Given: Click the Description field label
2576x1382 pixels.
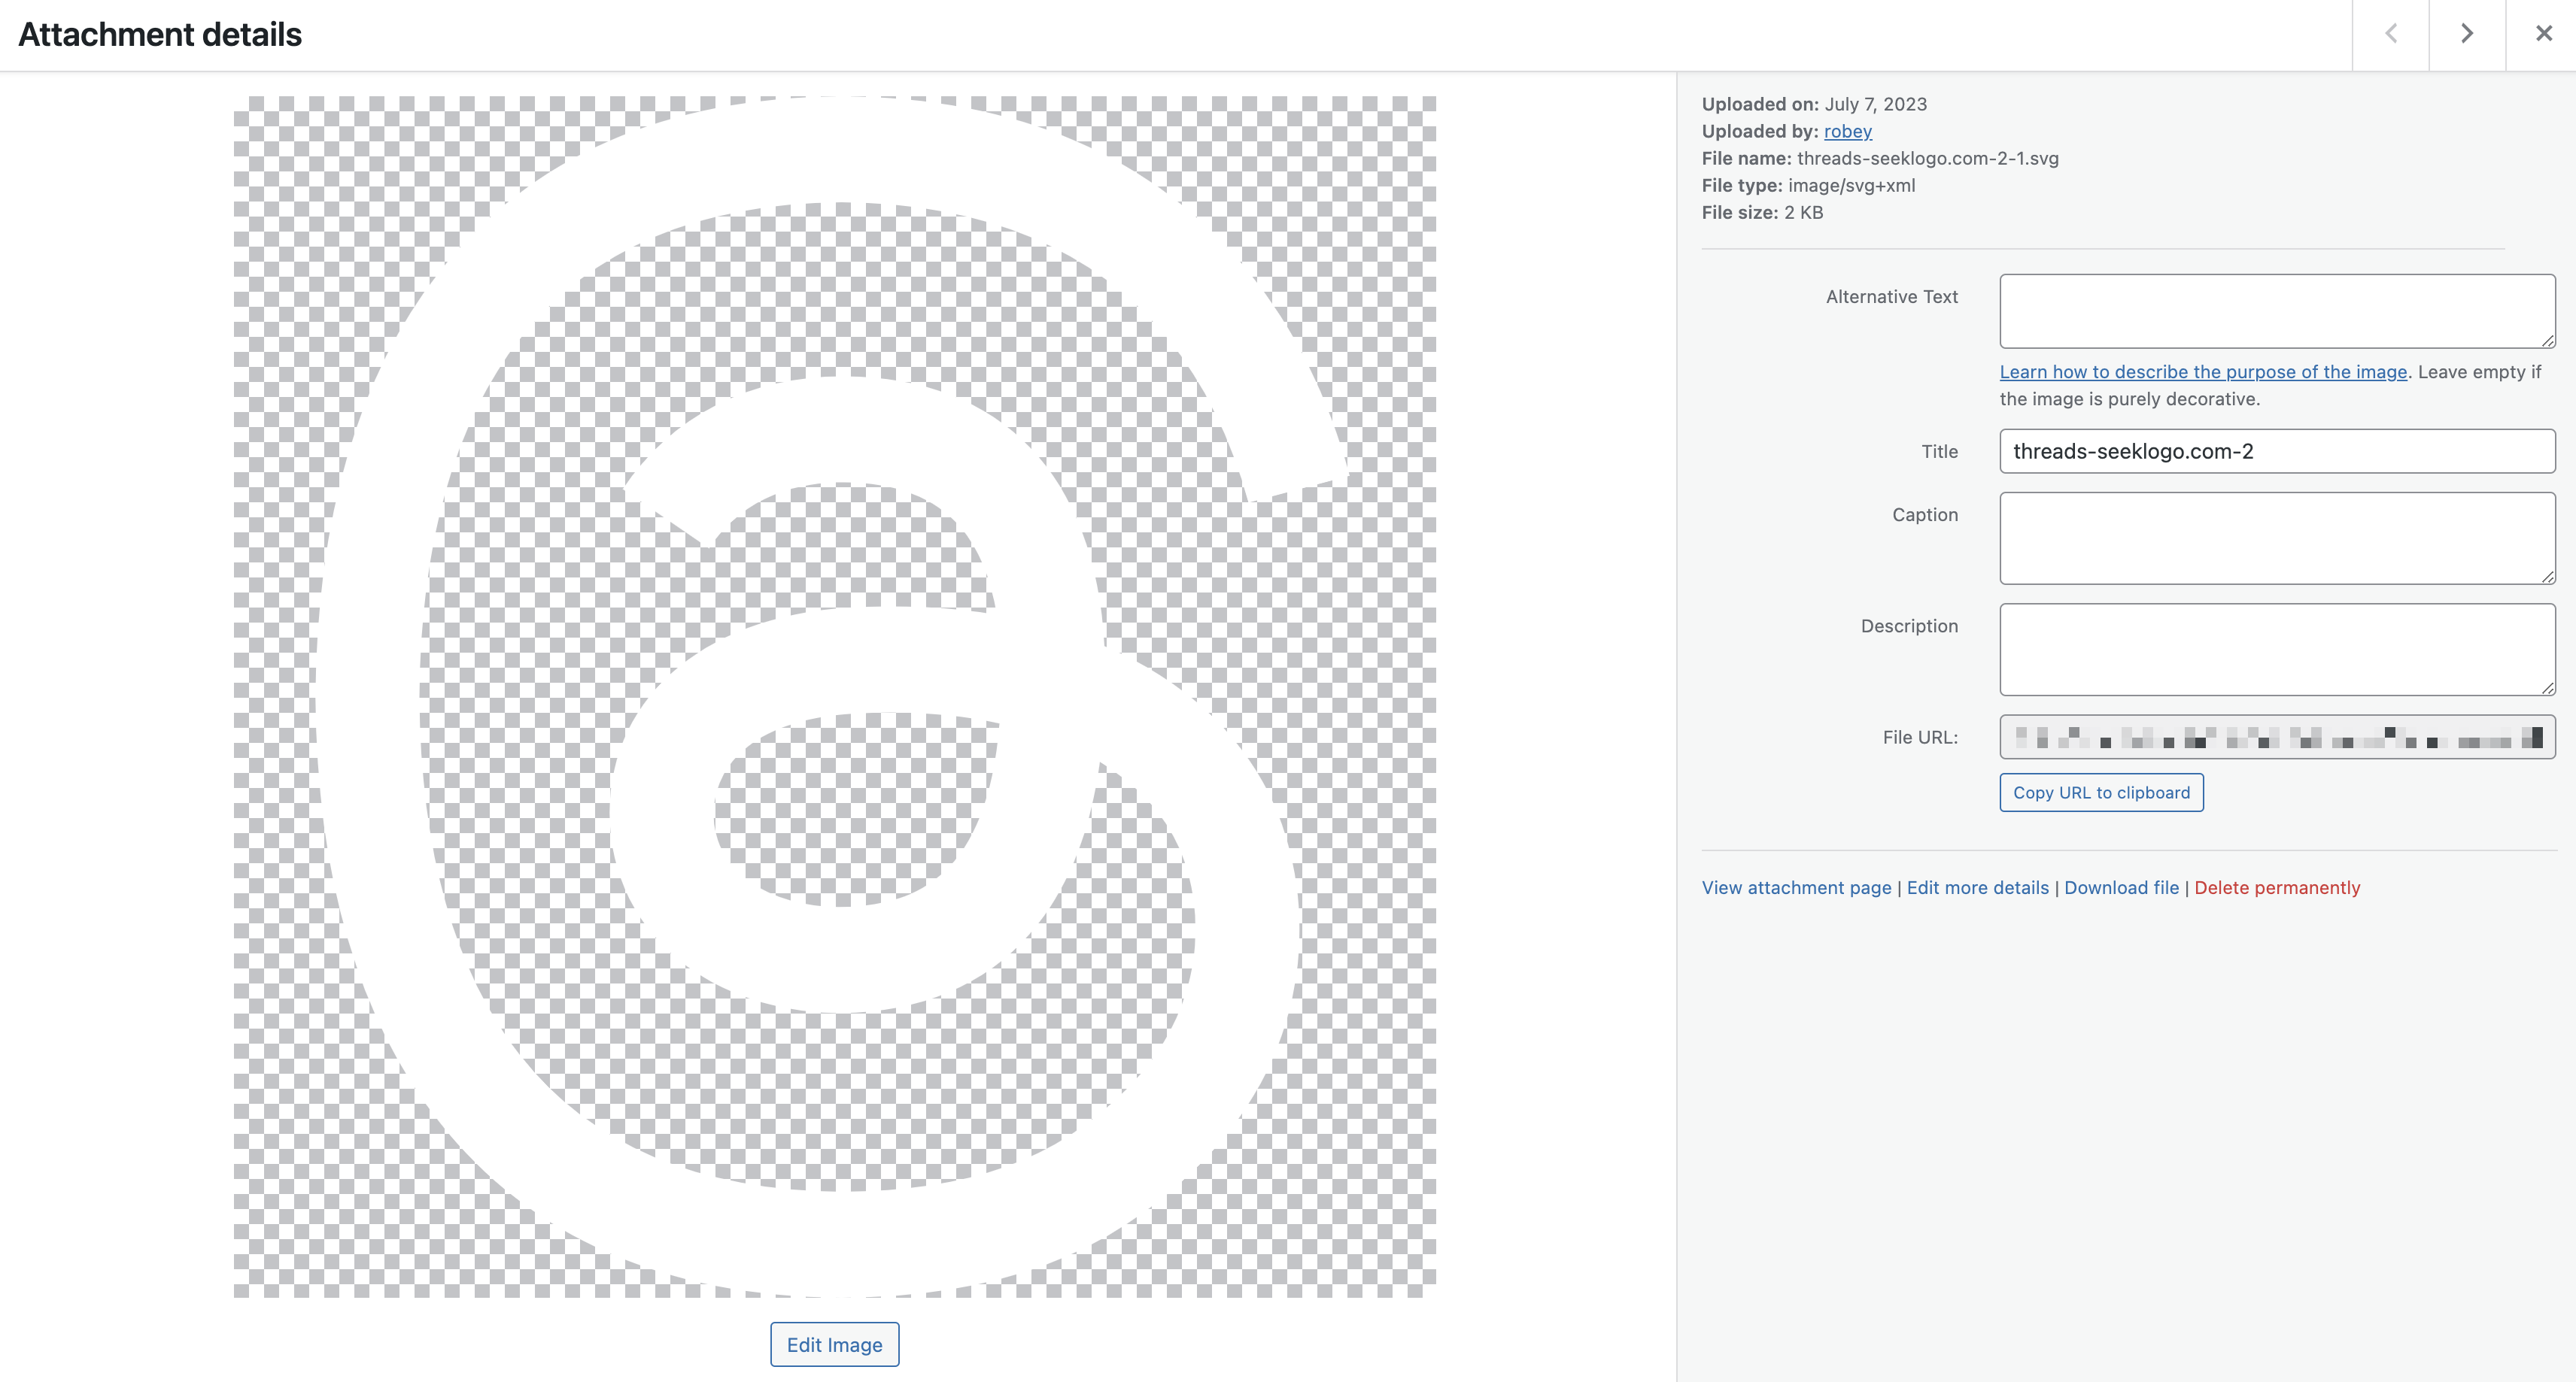Looking at the screenshot, I should [x=1909, y=626].
